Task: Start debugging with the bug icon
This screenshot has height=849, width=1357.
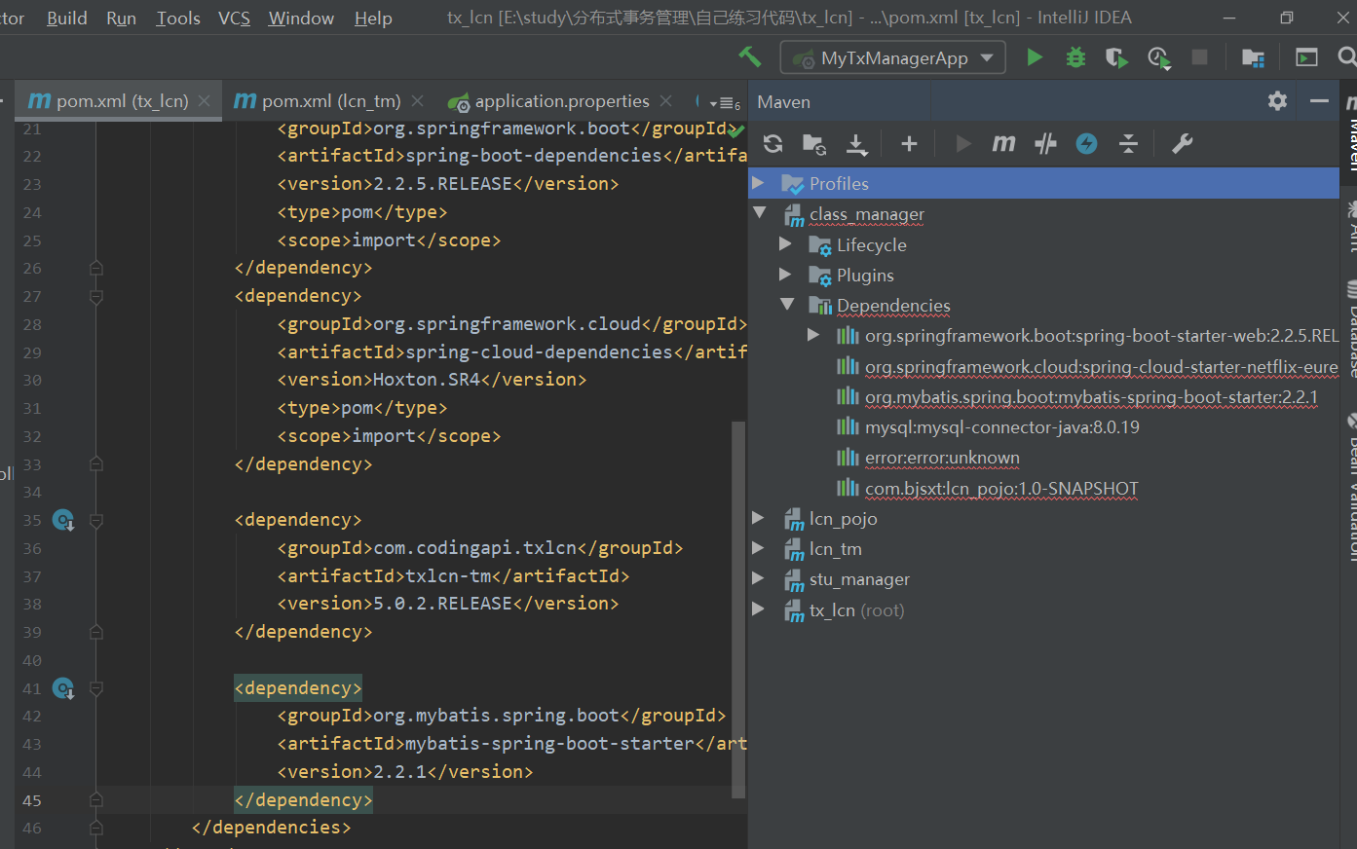Action: click(x=1075, y=57)
